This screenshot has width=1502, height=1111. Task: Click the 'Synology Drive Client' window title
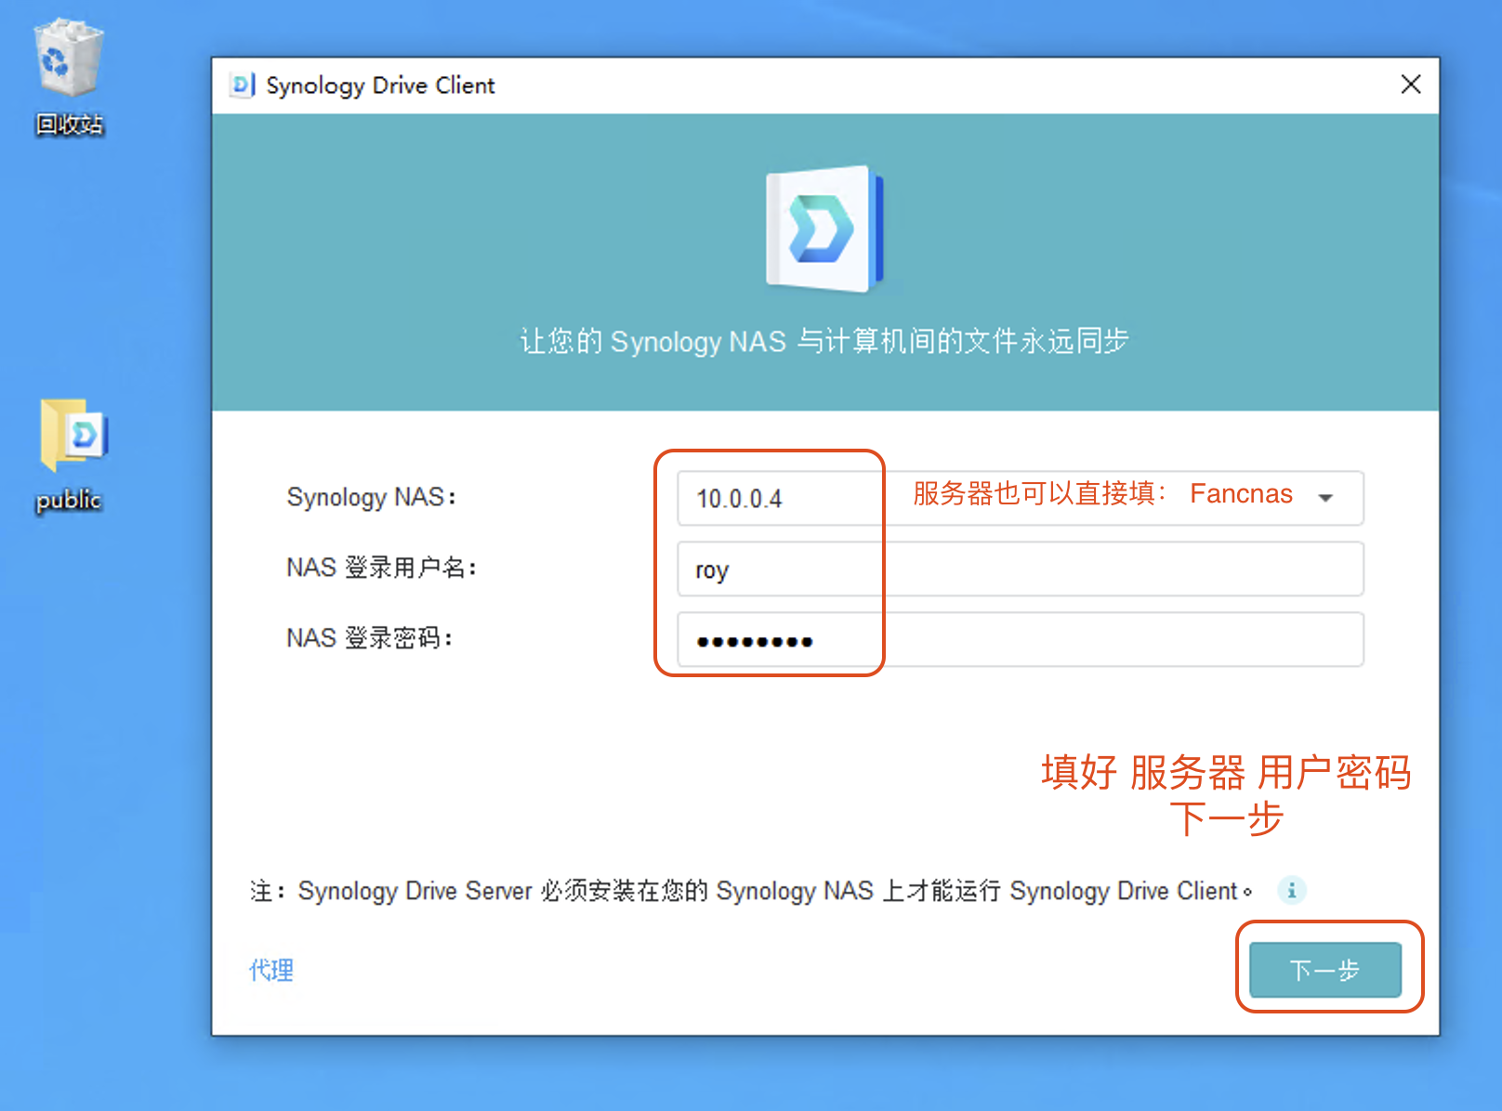(380, 85)
